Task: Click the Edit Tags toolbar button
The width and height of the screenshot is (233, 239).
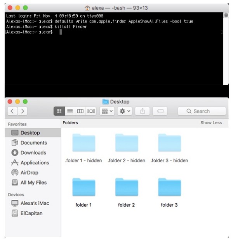Action: pos(160,111)
